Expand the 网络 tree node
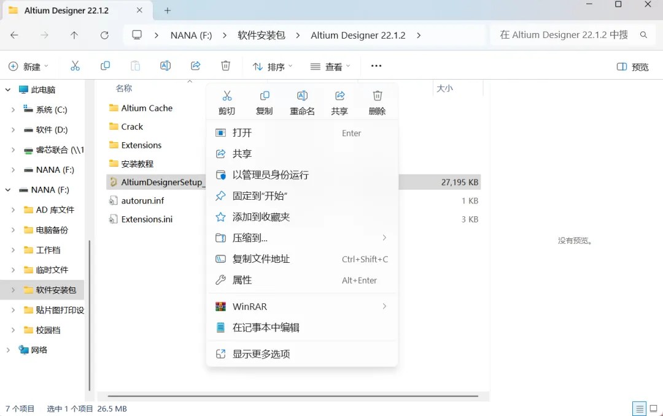 pos(8,350)
